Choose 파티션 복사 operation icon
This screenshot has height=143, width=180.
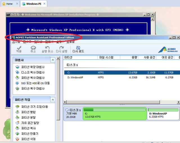[17, 128]
